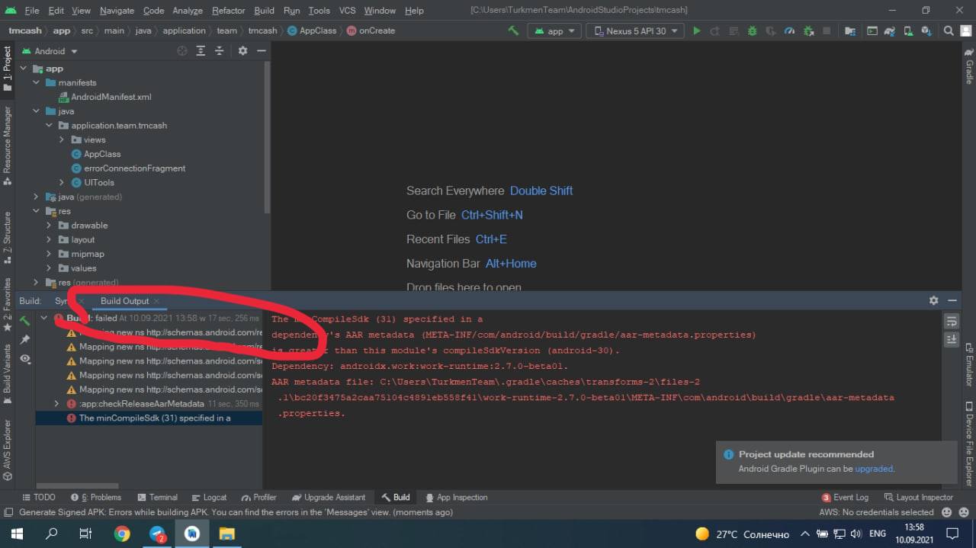This screenshot has height=548, width=976.
Task: Open the app run configuration dropdown
Action: 555,30
